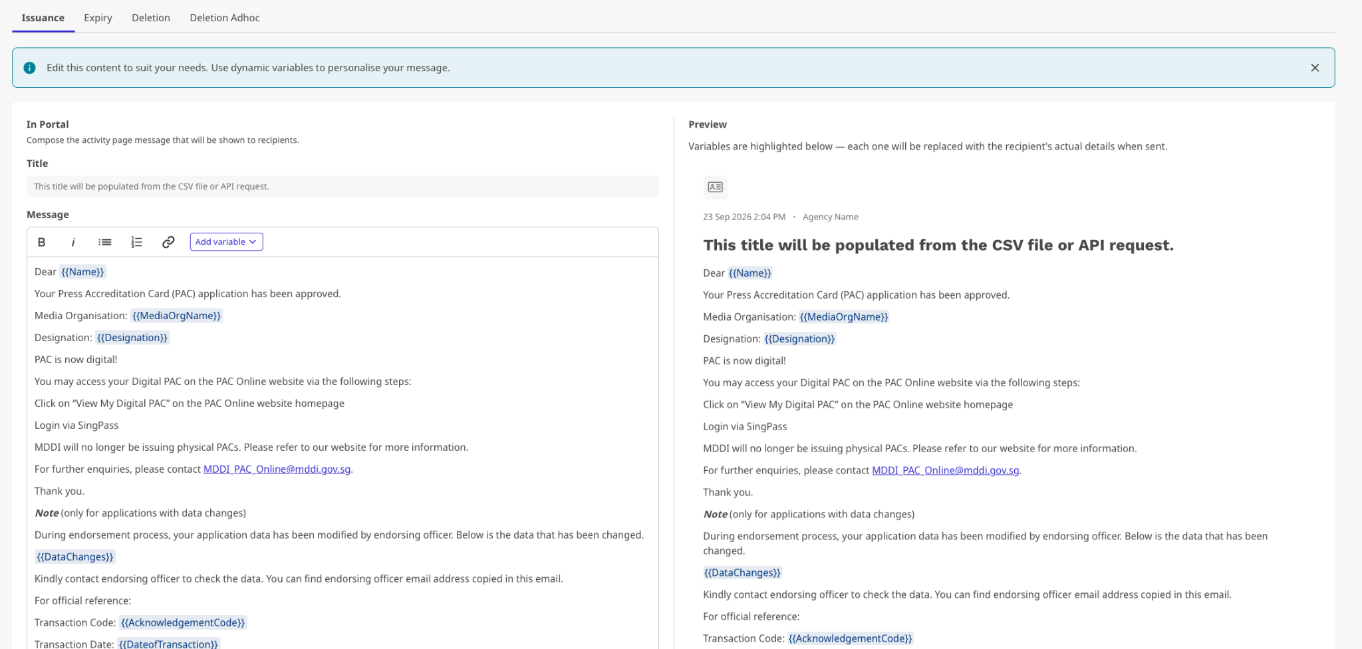
Task: Open email link in preview pane
Action: [x=945, y=471]
